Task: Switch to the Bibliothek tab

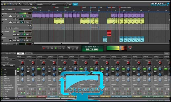Action: [x=29, y=53]
